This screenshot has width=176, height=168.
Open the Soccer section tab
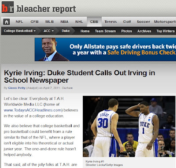pyautogui.click(x=143, y=22)
